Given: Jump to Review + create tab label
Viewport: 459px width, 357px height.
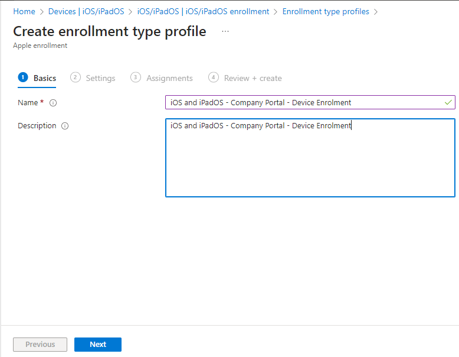Looking at the screenshot, I should (x=253, y=78).
